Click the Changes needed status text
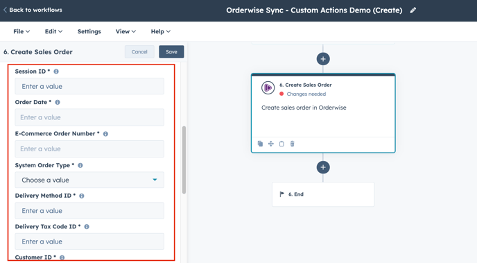This screenshot has width=477, height=263. click(306, 94)
